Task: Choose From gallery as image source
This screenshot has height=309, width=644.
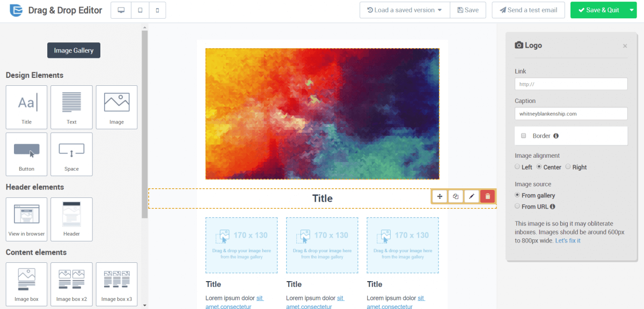Action: click(x=518, y=195)
